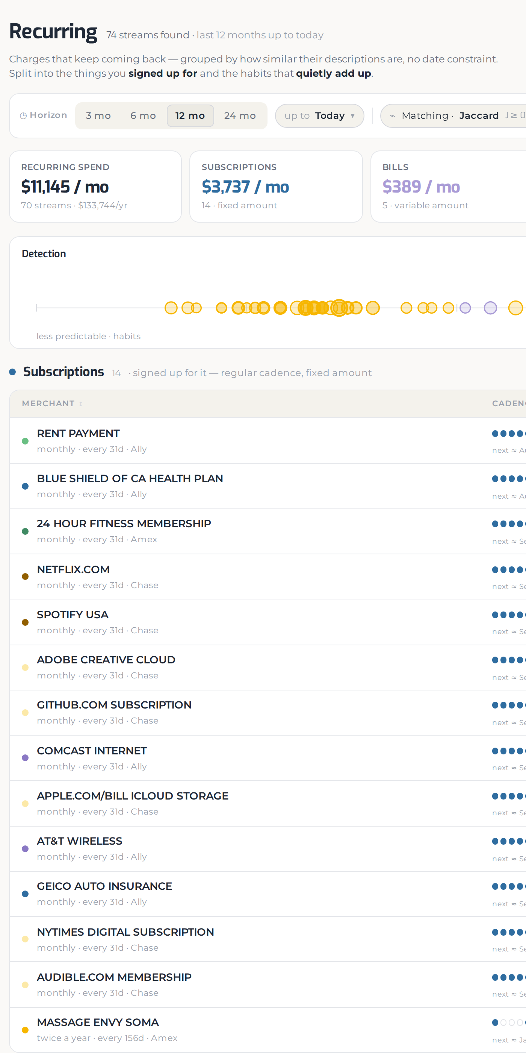Open the AUDIBLE.COM MEMBERSHIP row
Viewport: 526px width, 1053px height.
click(x=268, y=985)
